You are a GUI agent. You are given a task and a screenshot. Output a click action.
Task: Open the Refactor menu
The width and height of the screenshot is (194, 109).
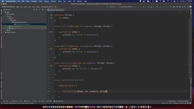pyautogui.click(x=54, y=1)
